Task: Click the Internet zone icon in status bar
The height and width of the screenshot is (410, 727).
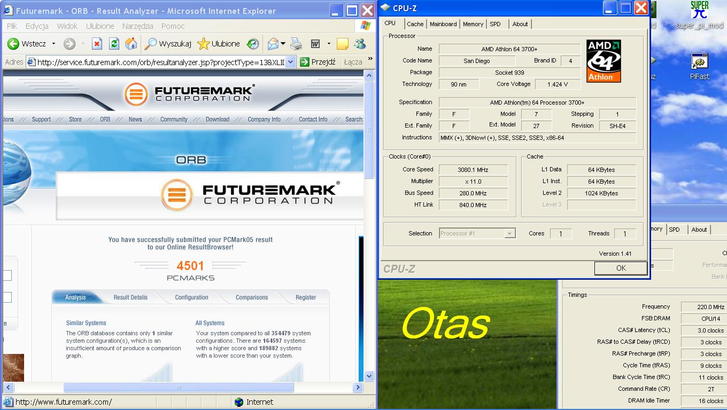Action: 239,402
